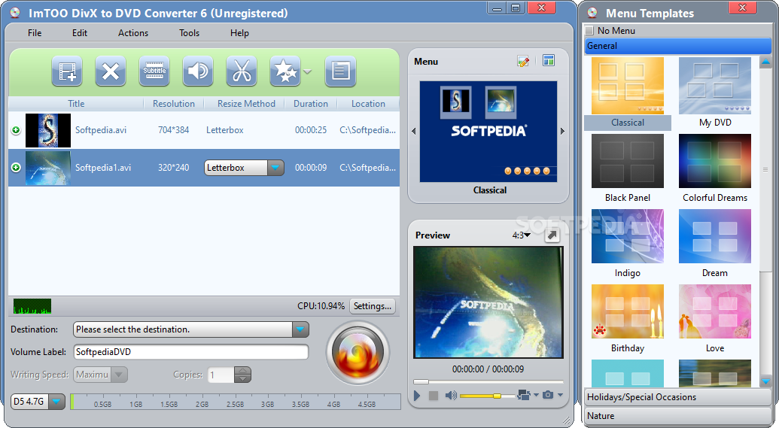Select the Black Panel menu template
Screen dimensions: 779x428
[628, 168]
